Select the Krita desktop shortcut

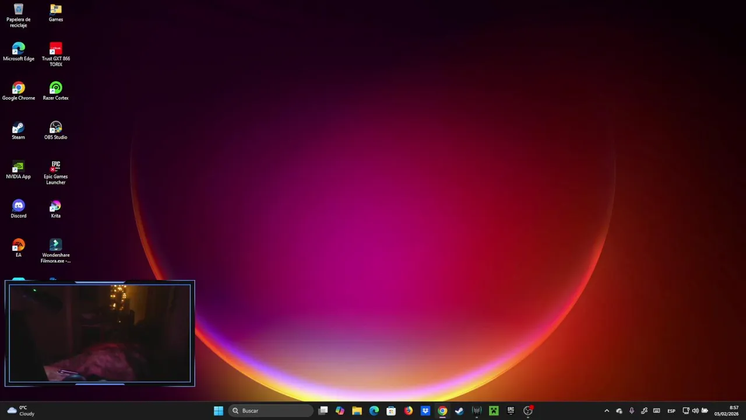tap(56, 209)
